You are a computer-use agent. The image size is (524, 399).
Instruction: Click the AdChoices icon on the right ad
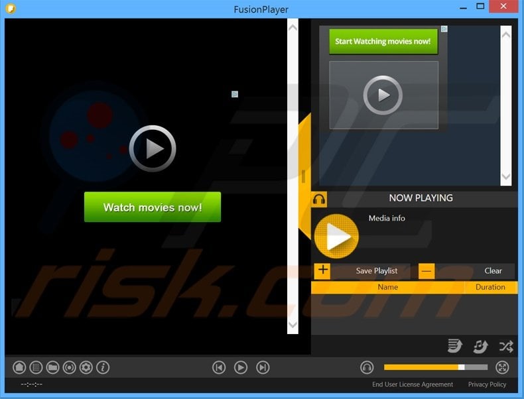tap(444, 29)
